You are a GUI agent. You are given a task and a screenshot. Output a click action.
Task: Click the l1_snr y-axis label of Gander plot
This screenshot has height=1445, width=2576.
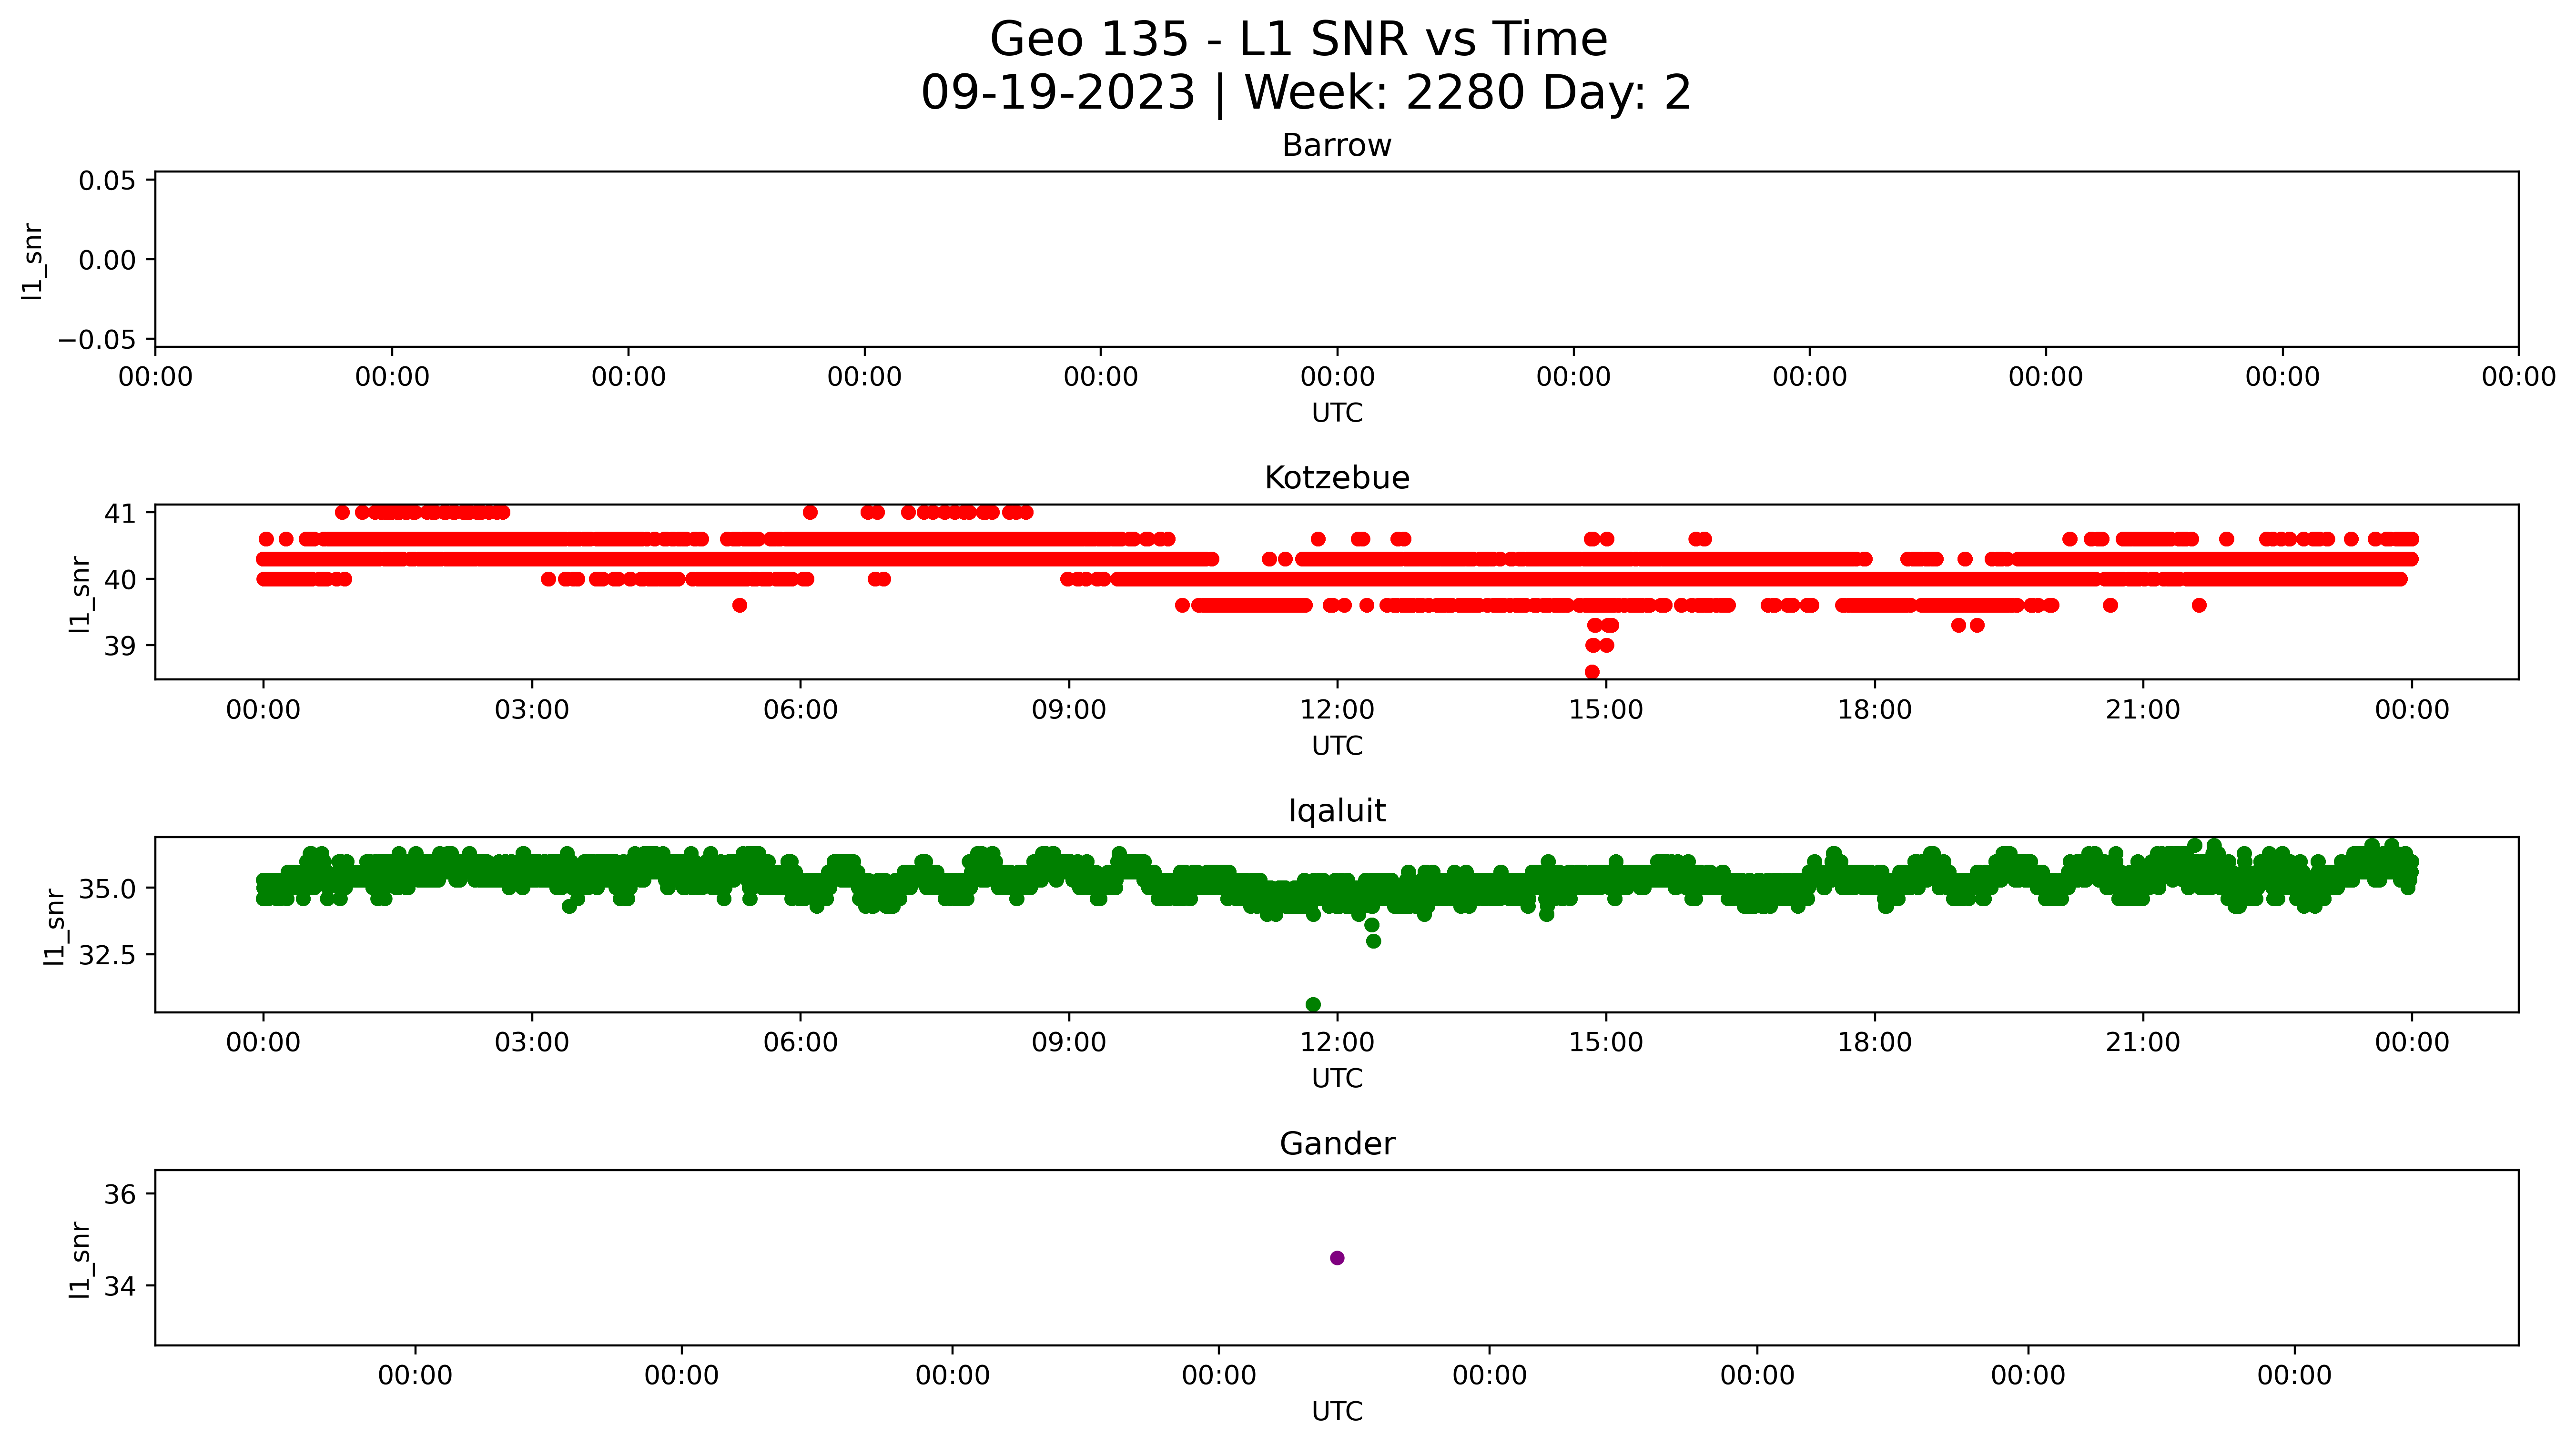pos(80,1260)
